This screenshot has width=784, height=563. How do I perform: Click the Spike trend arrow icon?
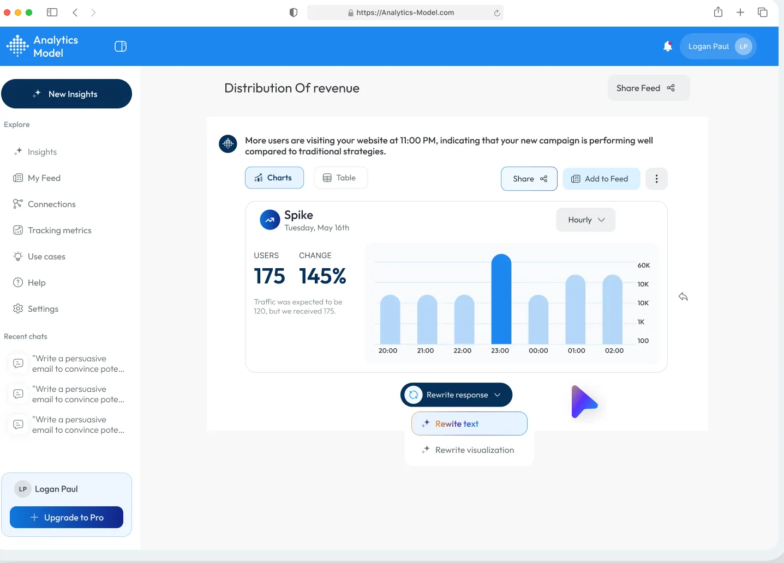tap(270, 220)
